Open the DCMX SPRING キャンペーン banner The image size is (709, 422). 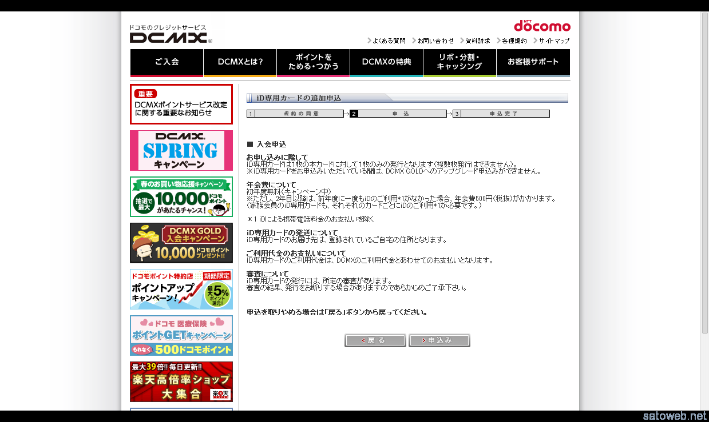(181, 150)
